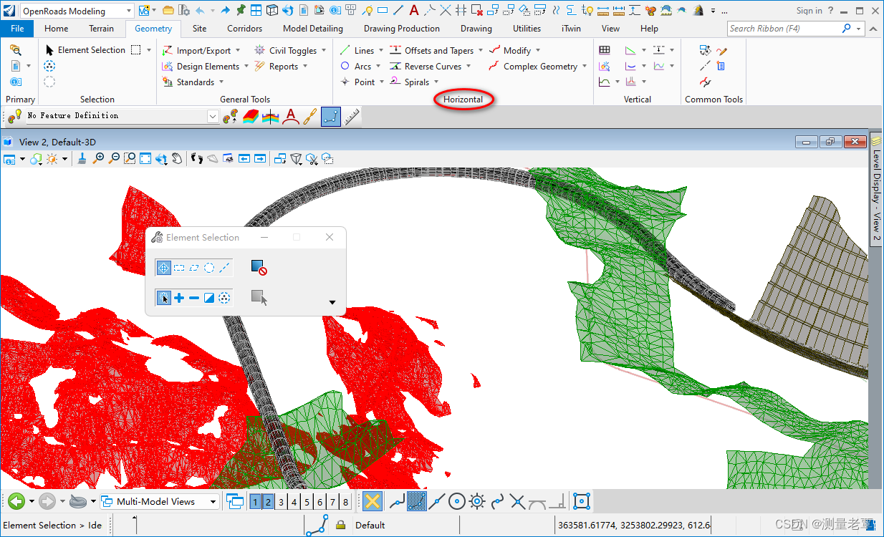Switch to the Corridors tab
The width and height of the screenshot is (884, 537).
(245, 29)
